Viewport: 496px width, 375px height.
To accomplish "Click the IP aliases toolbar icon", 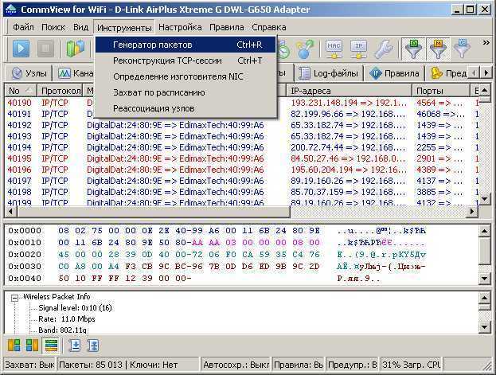I will point(358,49).
